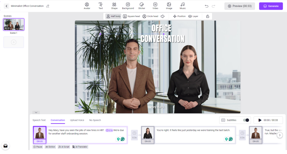Collapse the speech panel with chevron
The image size is (287, 154).
tap(36, 112)
